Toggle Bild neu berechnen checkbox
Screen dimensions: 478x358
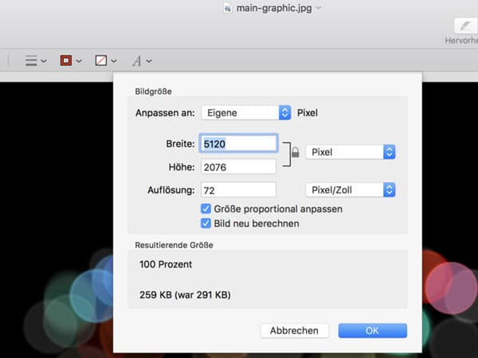pyautogui.click(x=206, y=224)
